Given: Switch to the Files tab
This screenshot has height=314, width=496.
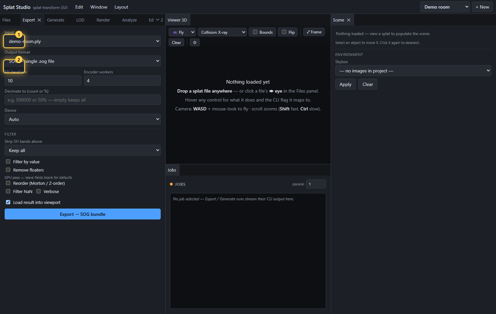Looking at the screenshot, I should 7,20.
